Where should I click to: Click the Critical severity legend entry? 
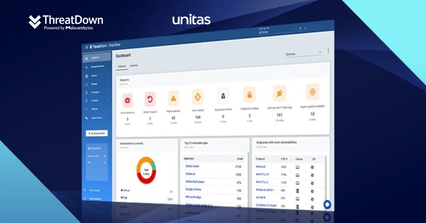coord(125,190)
